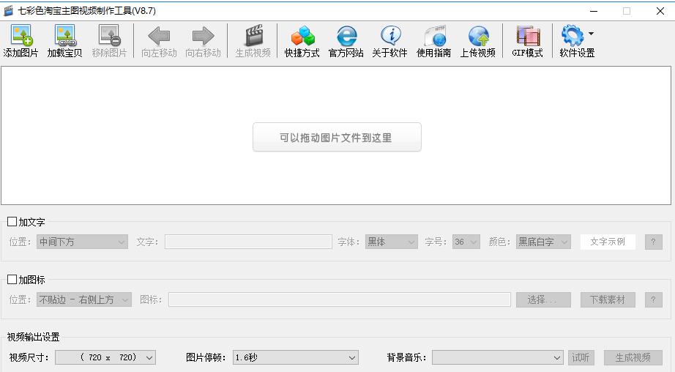
Task: Click the 文字 text input field
Action: [x=248, y=242]
